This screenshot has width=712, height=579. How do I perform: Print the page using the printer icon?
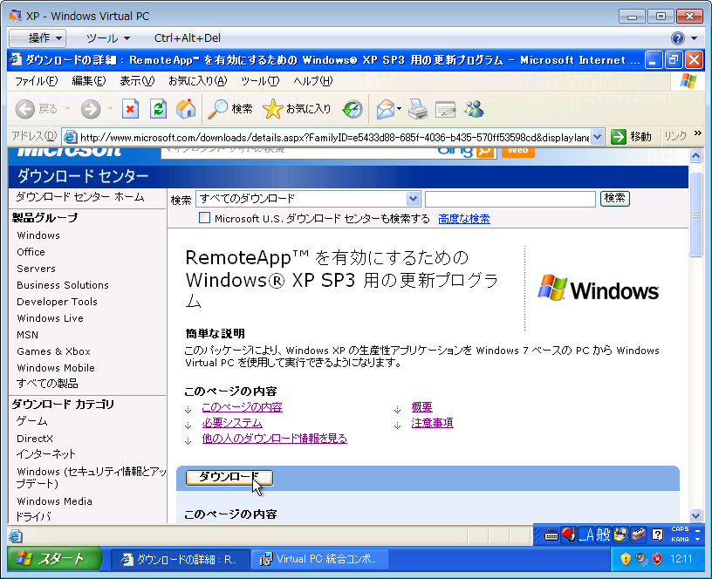click(418, 109)
